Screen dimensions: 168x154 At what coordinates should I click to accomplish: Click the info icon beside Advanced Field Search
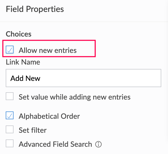(x=98, y=144)
